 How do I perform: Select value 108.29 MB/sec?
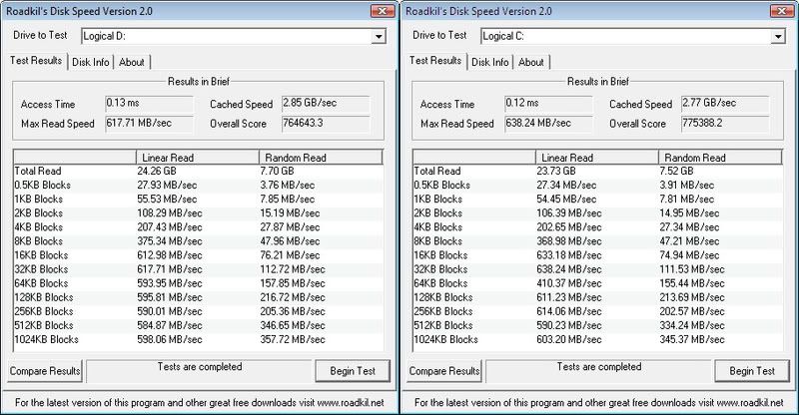(x=169, y=213)
